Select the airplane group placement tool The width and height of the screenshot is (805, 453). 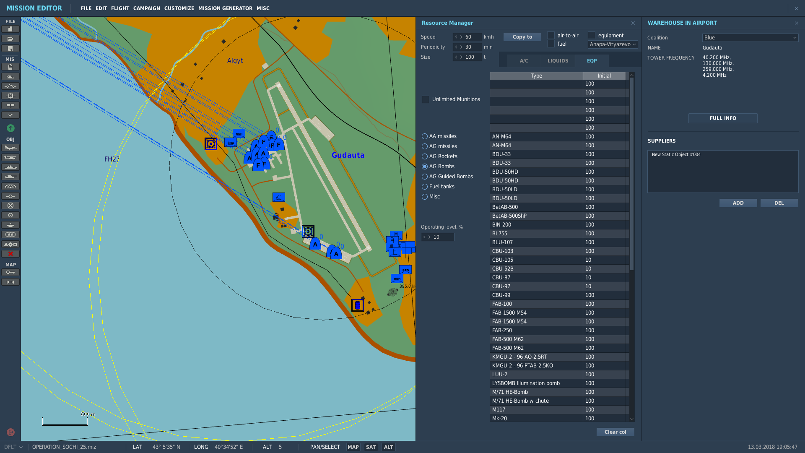tap(10, 148)
